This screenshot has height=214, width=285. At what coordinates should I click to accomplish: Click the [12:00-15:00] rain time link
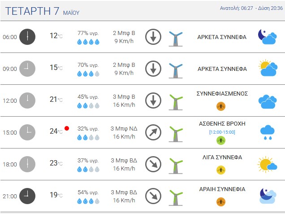coord(222,132)
